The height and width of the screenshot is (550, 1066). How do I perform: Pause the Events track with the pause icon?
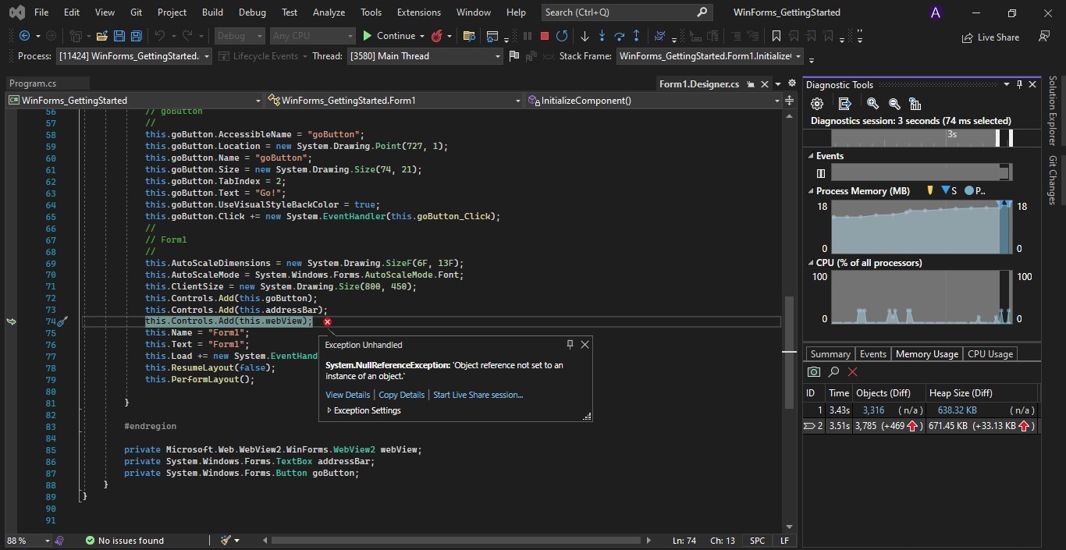click(x=821, y=173)
